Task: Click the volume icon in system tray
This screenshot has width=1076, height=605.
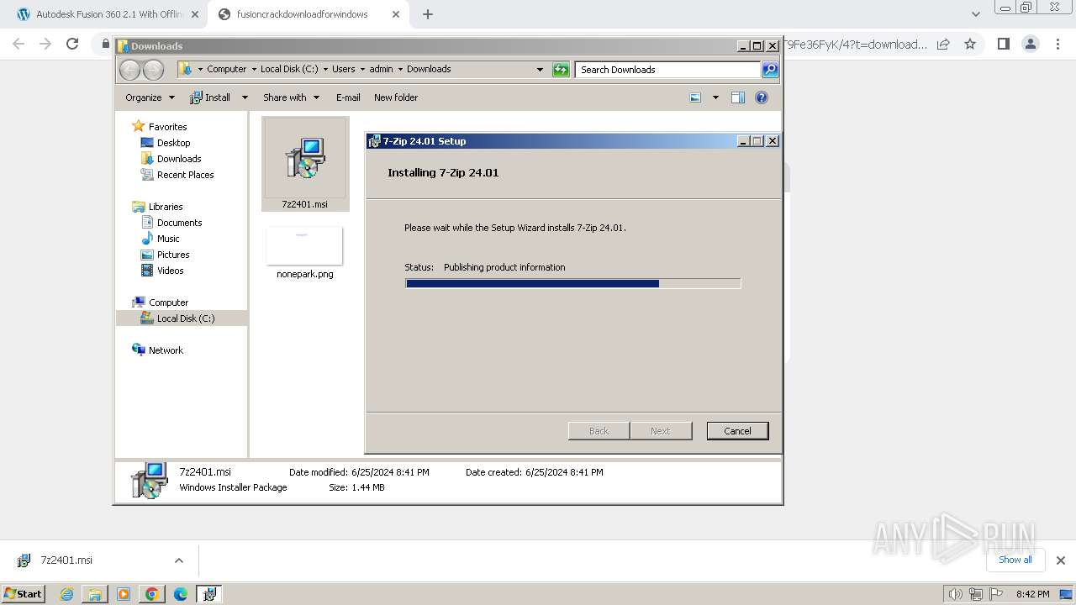Action: tap(955, 594)
